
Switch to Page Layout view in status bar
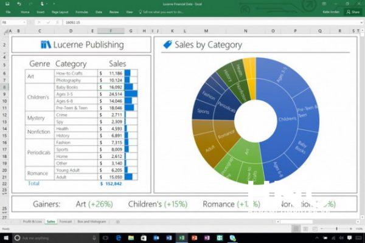coord(315,229)
